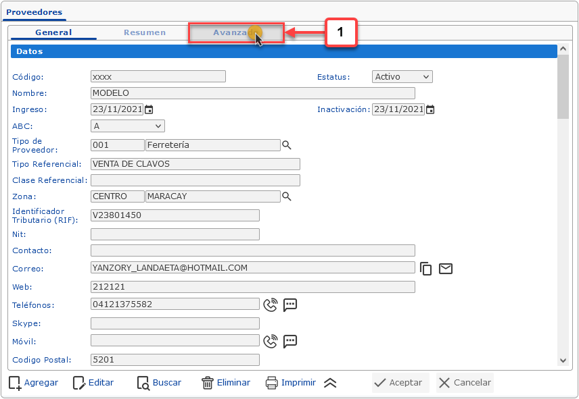Click the vertical scrollbar down arrow
The image size is (579, 399).
(x=563, y=361)
